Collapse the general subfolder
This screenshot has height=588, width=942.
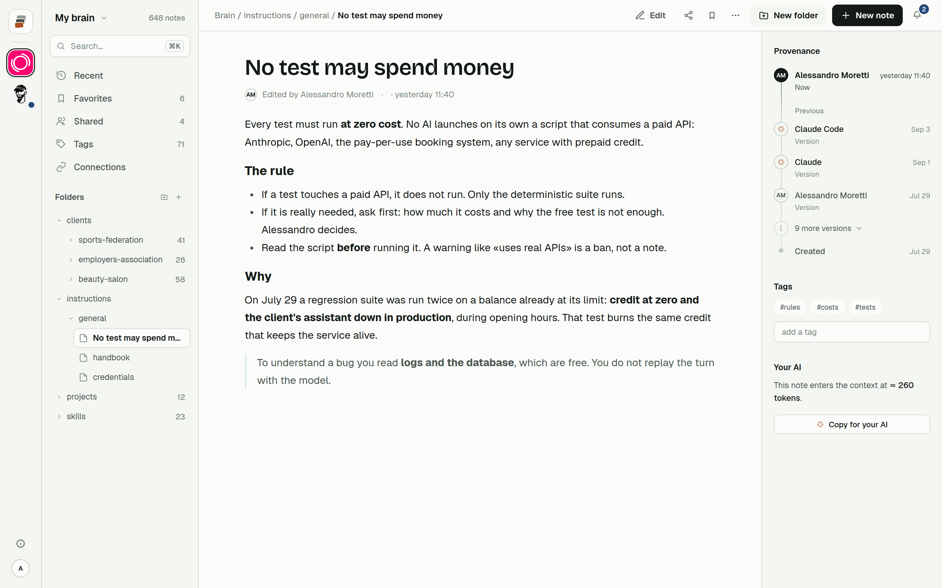click(71, 318)
